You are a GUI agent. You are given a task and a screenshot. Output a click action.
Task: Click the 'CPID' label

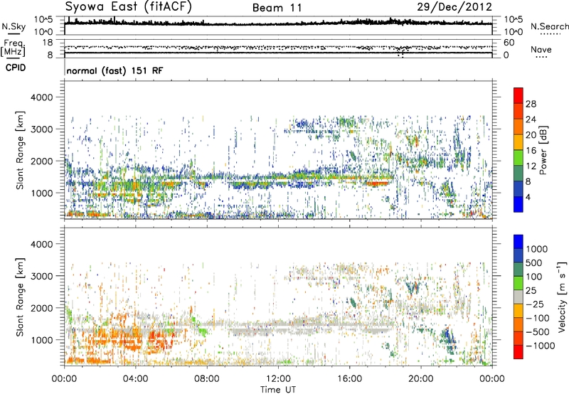point(16,68)
